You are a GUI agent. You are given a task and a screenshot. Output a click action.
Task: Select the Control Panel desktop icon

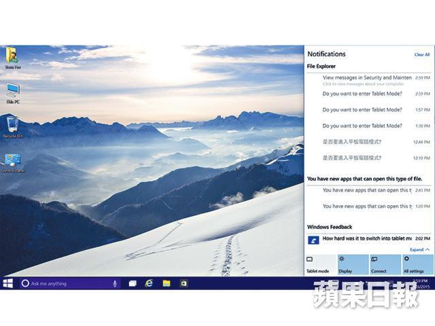12,162
